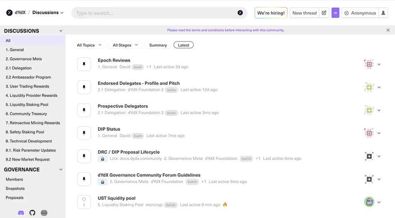Open the Discord icon link
Screen dimensions: 395x218
pos(21,213)
